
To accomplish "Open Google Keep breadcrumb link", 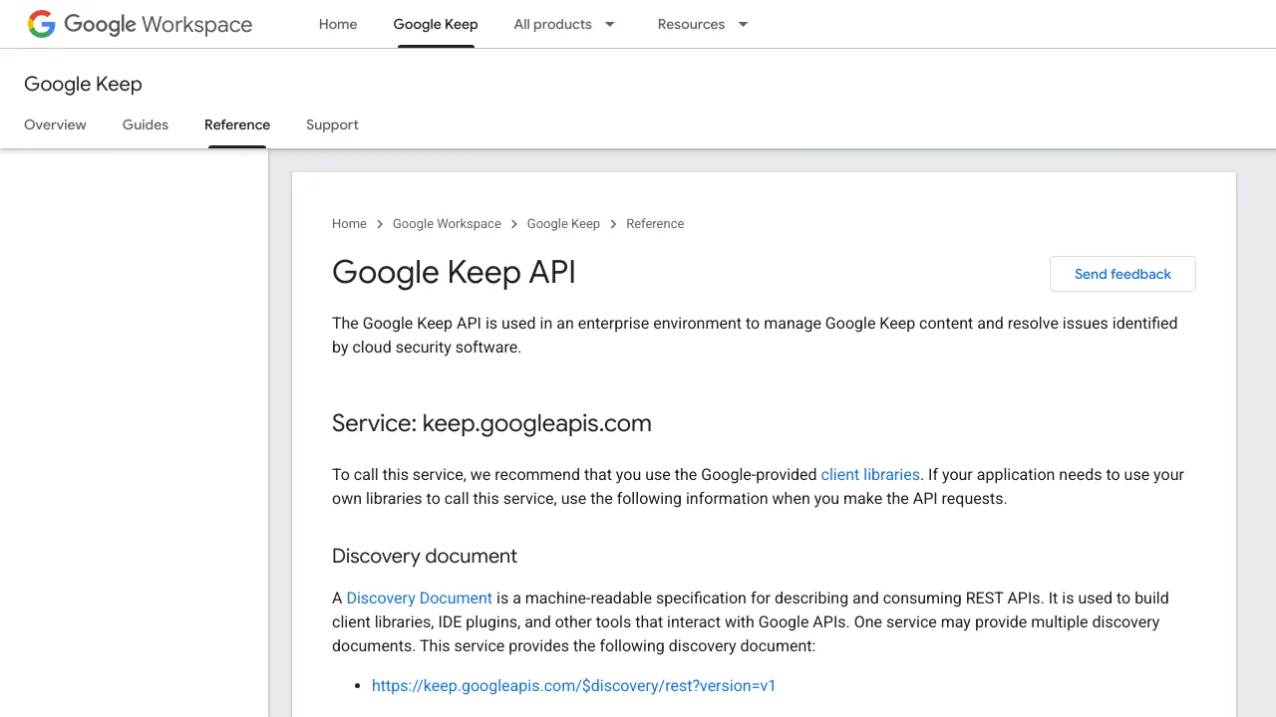I will point(563,224).
